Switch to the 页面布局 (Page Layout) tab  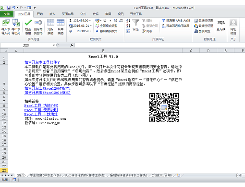click(x=68, y=14)
